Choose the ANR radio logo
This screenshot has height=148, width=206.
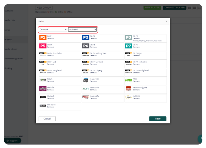pyautogui.click(x=128, y=80)
